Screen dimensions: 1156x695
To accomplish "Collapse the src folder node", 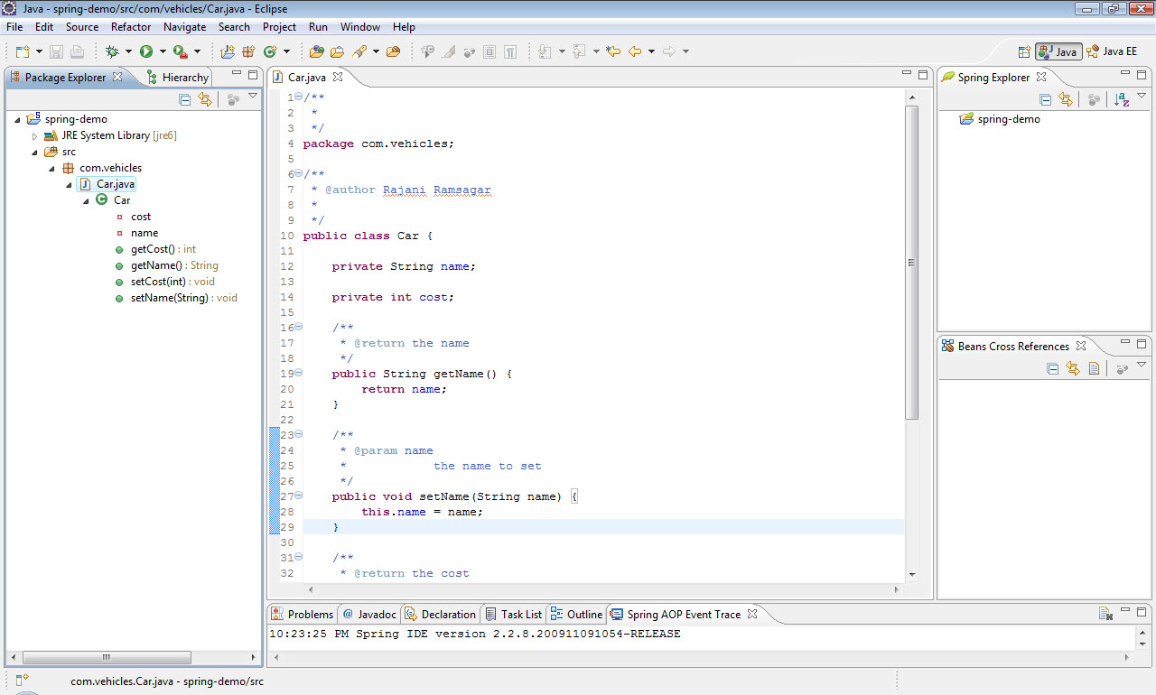I will [34, 152].
